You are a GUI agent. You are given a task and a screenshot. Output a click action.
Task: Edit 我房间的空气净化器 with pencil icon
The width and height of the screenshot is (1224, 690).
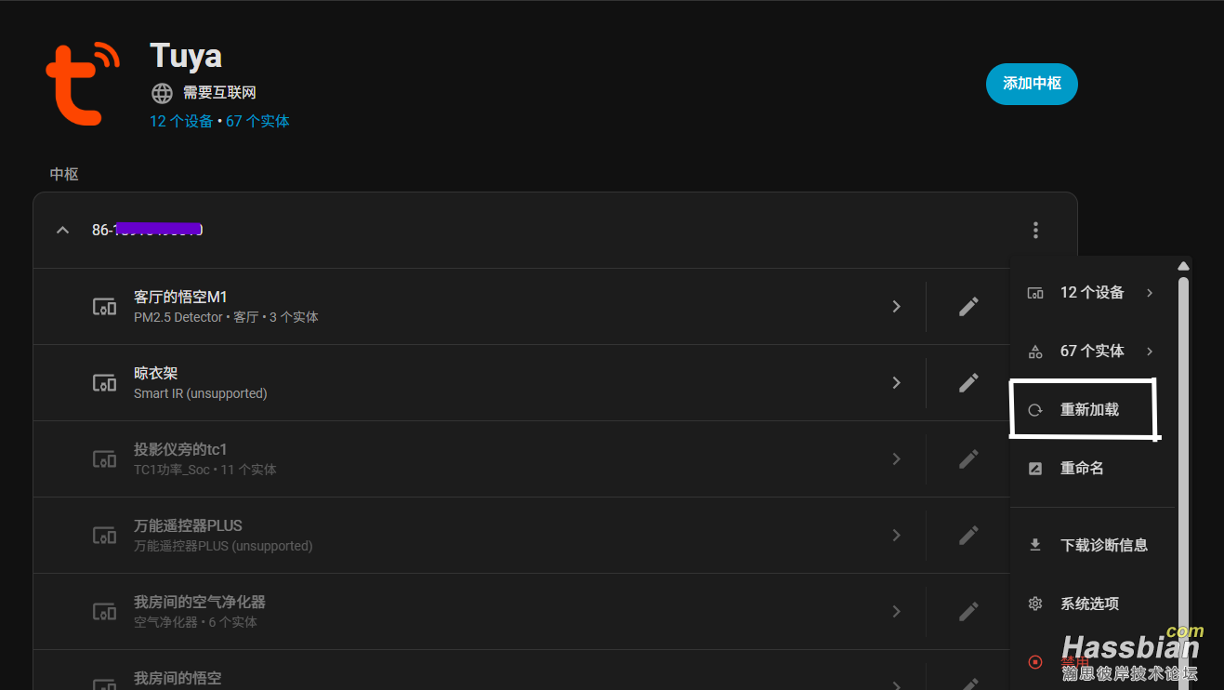(x=968, y=611)
